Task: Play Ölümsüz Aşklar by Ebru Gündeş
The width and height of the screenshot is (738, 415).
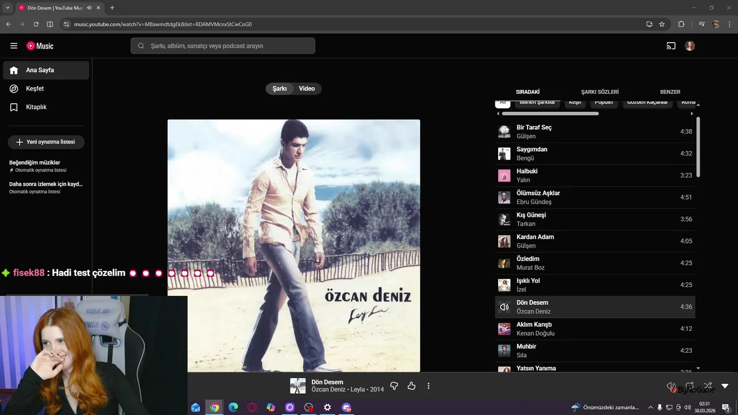Action: point(595,197)
